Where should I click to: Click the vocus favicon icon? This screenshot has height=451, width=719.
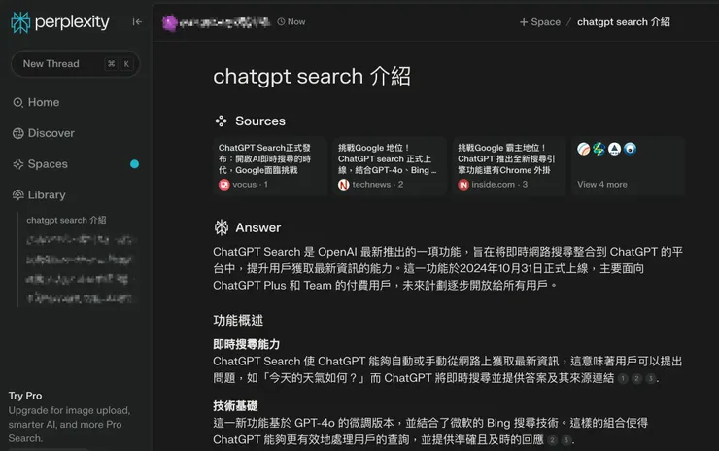(x=223, y=185)
